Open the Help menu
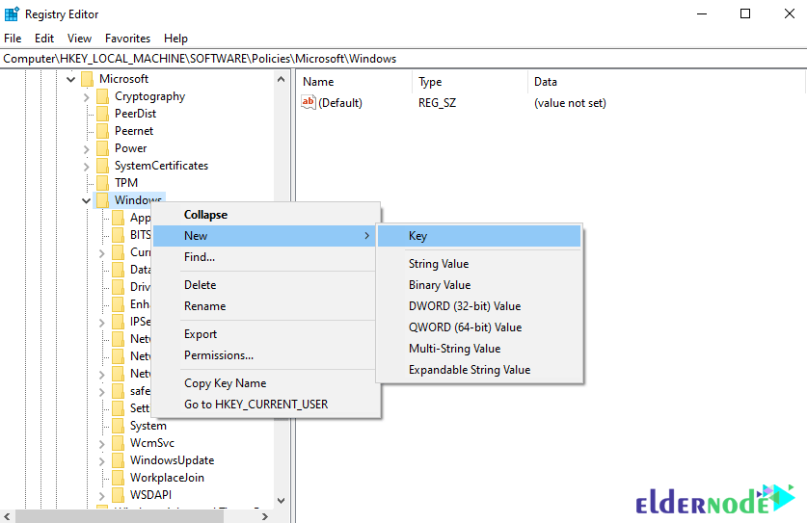 [x=176, y=39]
